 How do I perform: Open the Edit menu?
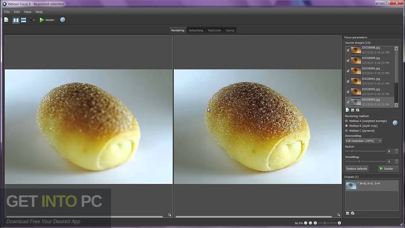click(17, 12)
